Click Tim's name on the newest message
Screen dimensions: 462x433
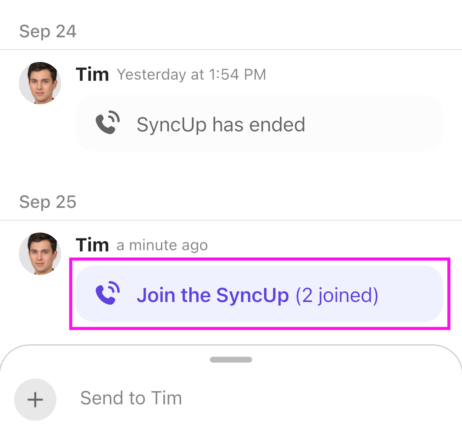coord(92,244)
